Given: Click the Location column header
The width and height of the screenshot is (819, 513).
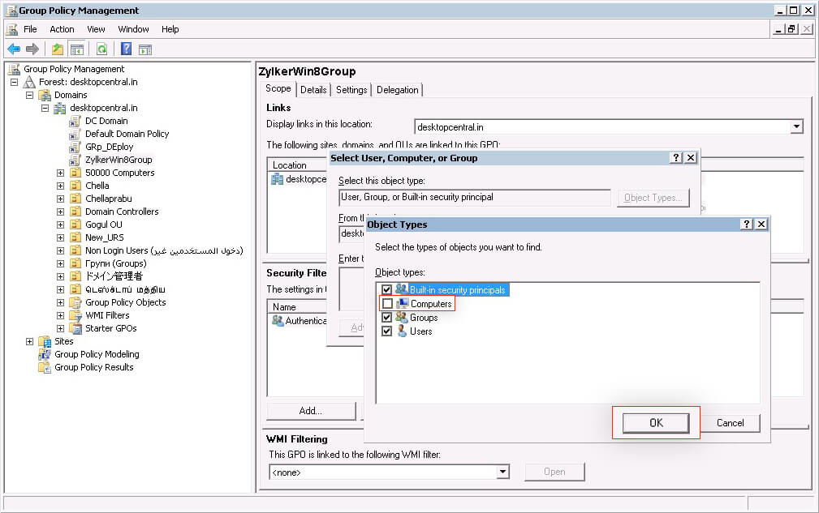Looking at the screenshot, I should click(298, 165).
